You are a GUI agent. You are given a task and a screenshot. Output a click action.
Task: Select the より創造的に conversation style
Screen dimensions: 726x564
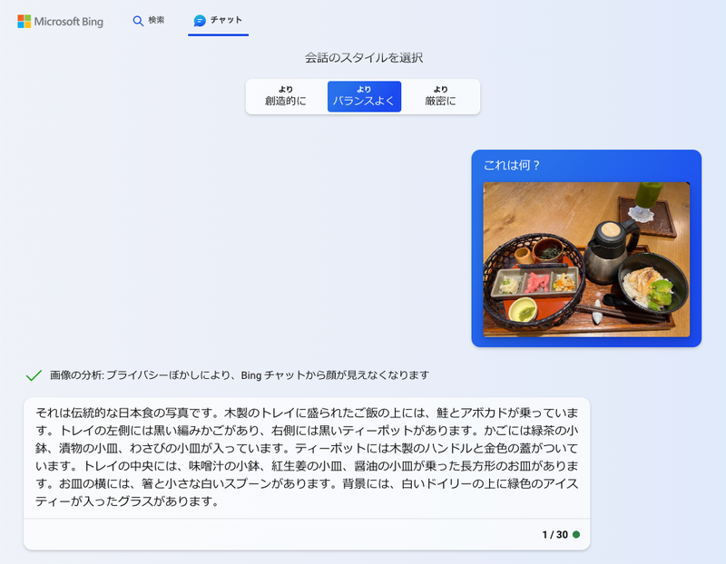tap(286, 94)
